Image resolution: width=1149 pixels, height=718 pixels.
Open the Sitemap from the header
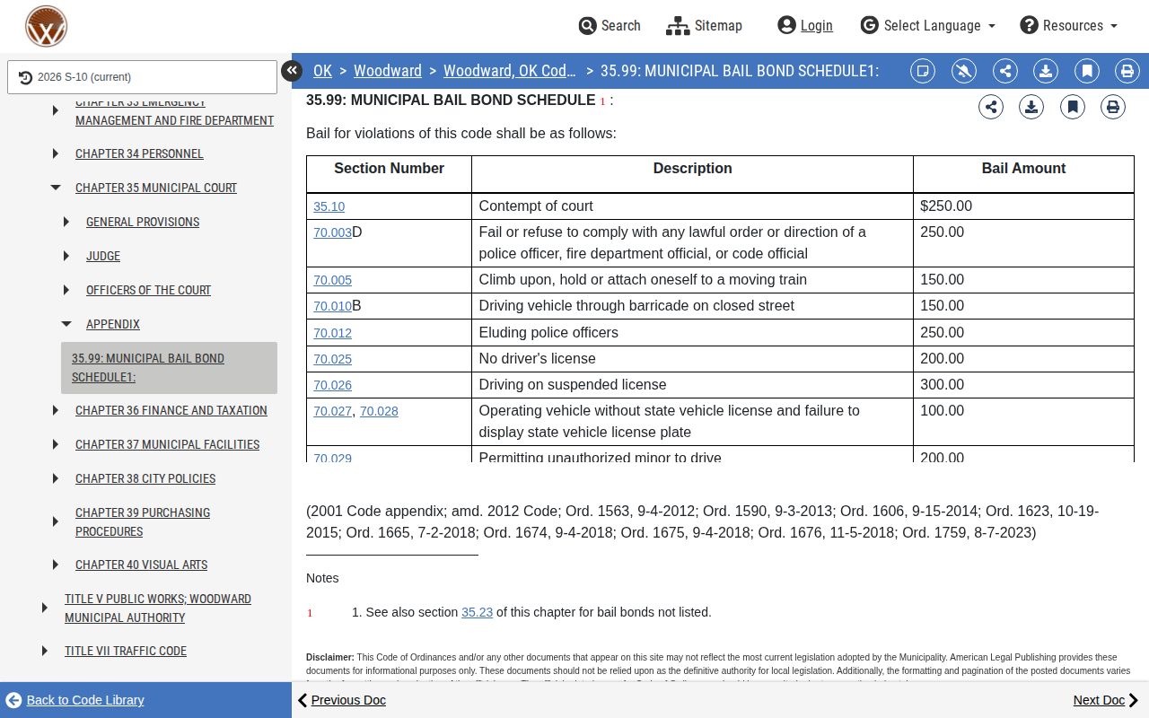[x=705, y=25]
